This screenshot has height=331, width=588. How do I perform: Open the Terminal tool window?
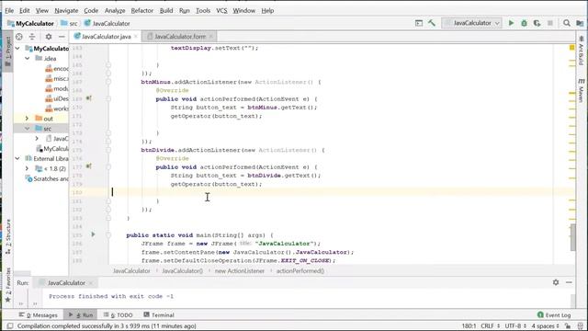159,314
